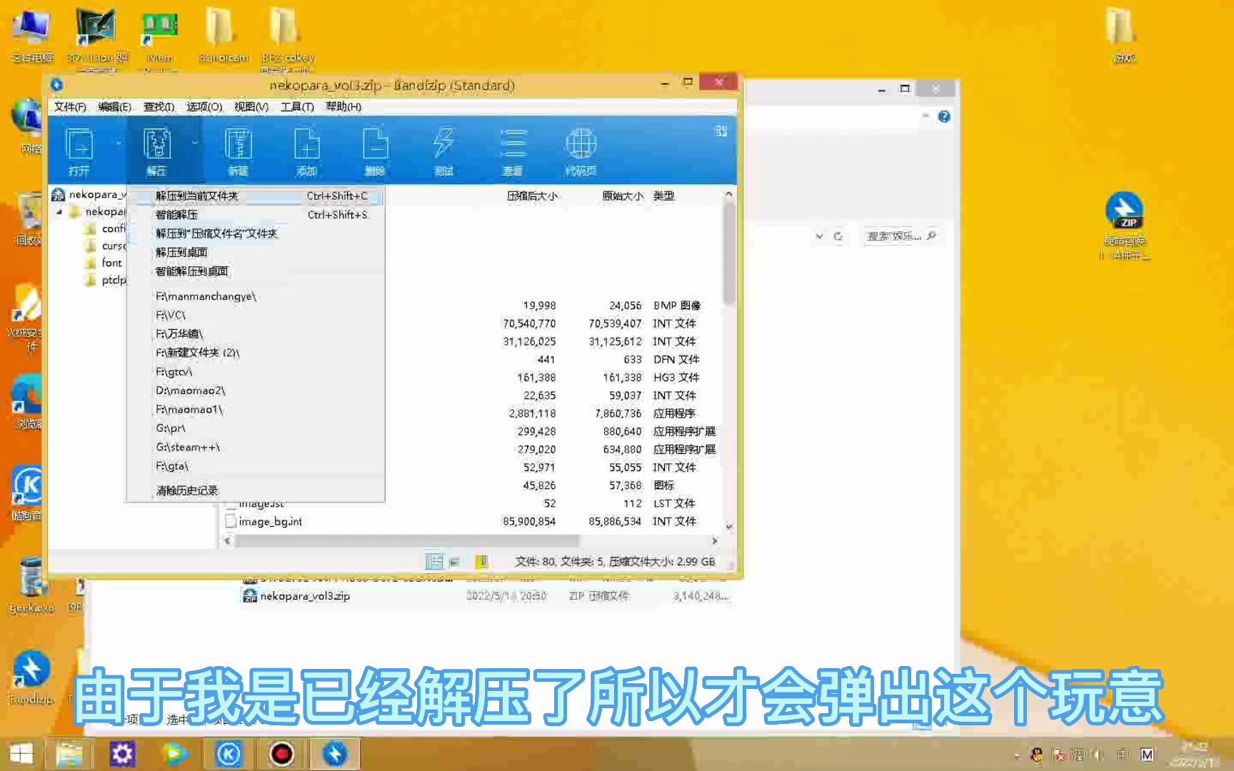Click the Kugou K icon on the taskbar
This screenshot has height=771, width=1234.
point(229,754)
